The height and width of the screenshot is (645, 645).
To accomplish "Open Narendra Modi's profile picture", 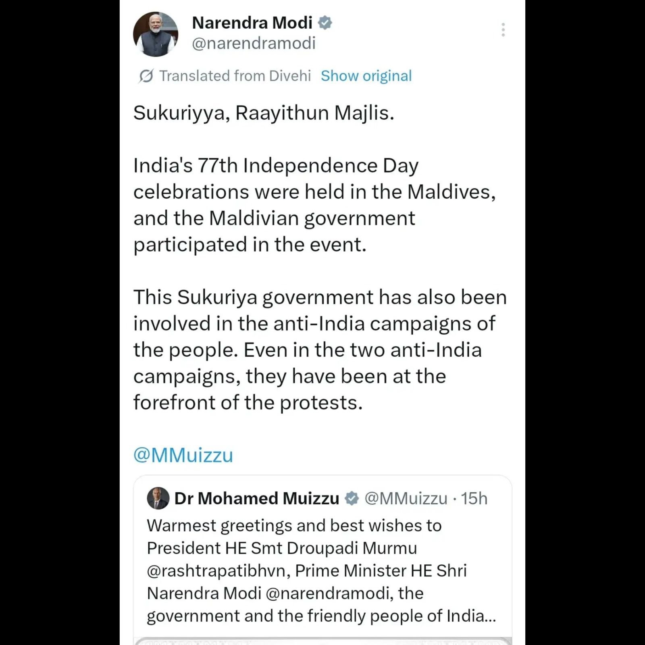I will (x=156, y=34).
